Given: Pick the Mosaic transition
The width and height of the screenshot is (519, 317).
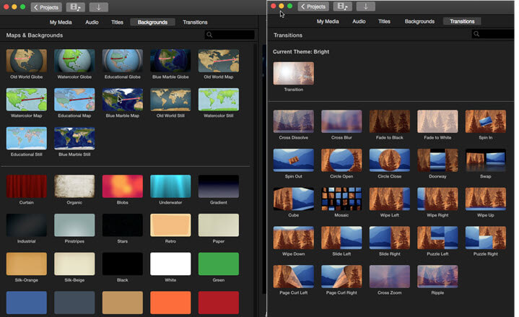Looking at the screenshot, I should click(341, 199).
